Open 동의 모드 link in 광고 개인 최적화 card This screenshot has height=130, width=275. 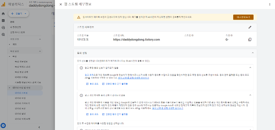(92, 114)
